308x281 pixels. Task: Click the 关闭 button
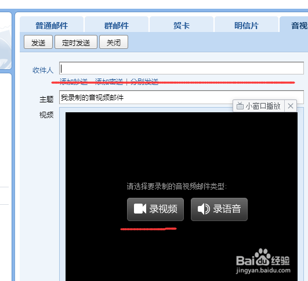tap(114, 42)
